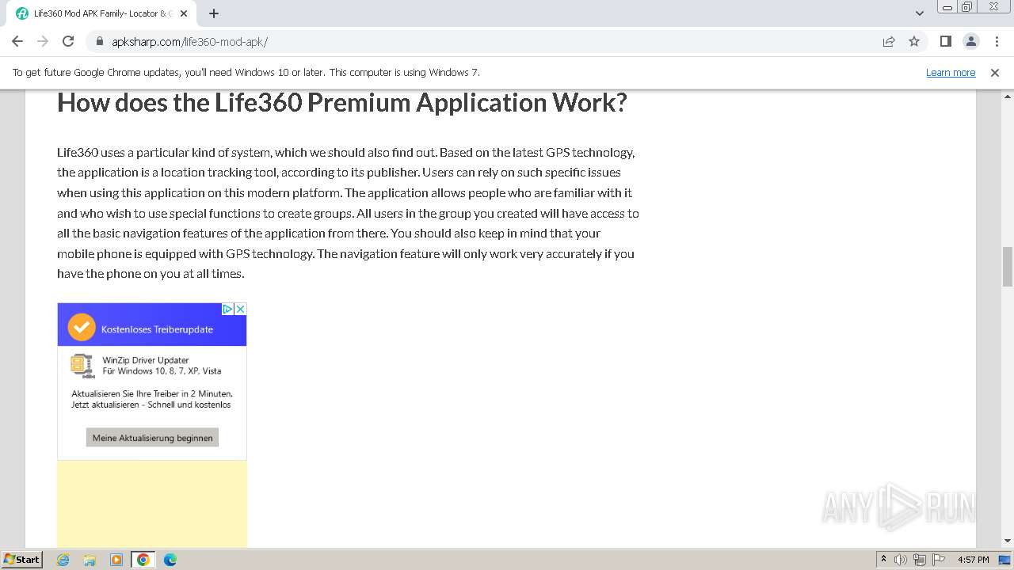Click the apksharp.com address bar
1014x570 pixels.
[483, 41]
